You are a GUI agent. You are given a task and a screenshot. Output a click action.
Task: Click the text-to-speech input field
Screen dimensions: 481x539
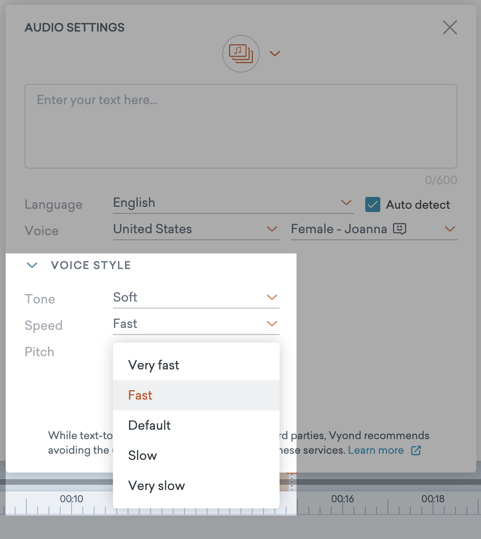click(240, 126)
